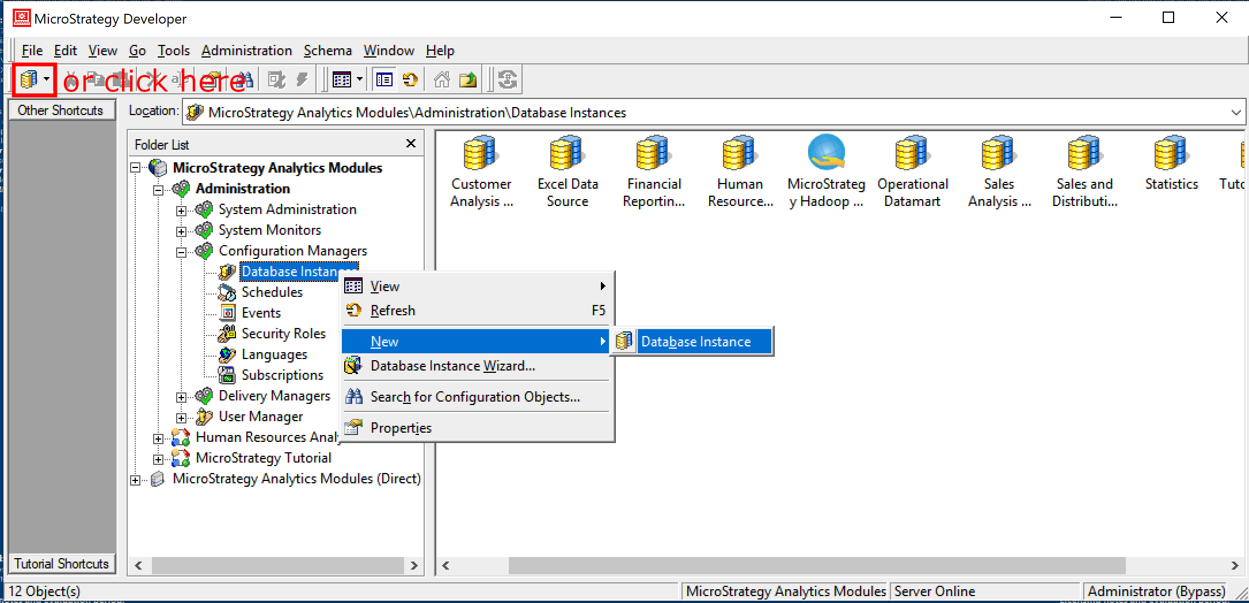
Task: Expand the System Administration node
Action: tap(181, 211)
